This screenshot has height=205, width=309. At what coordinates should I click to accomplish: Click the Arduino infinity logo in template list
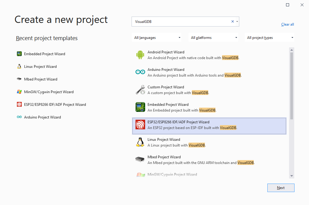click(x=140, y=72)
